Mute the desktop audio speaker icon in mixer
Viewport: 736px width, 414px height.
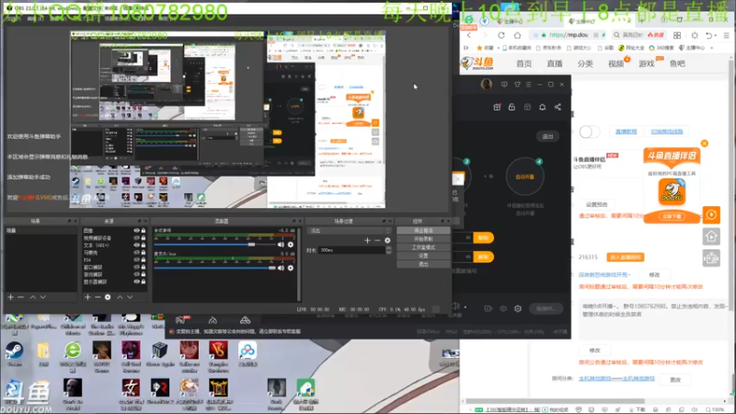281,245
